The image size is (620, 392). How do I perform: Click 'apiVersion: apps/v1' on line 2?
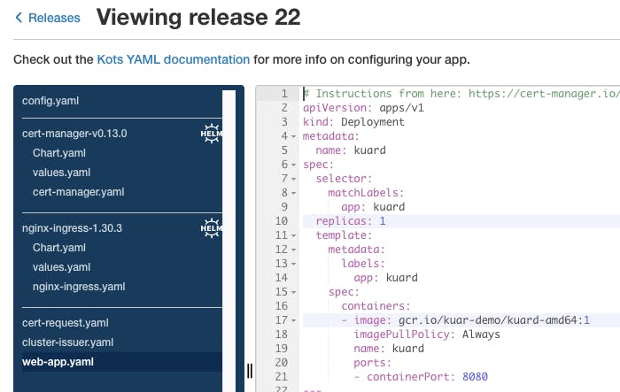[363, 107]
